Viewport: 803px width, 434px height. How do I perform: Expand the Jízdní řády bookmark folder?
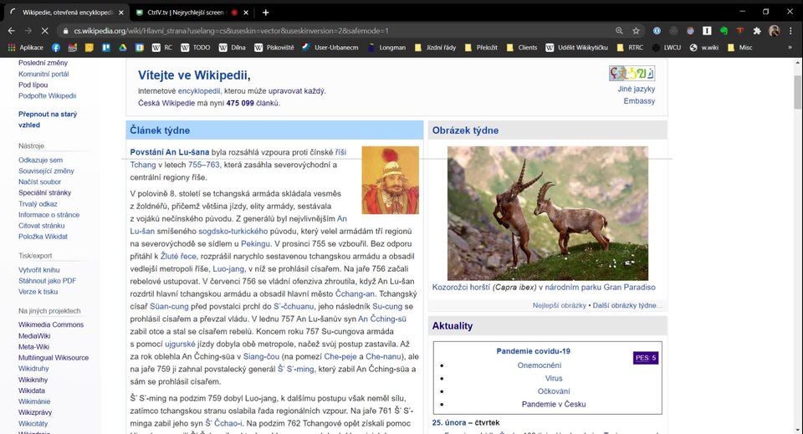coord(435,48)
